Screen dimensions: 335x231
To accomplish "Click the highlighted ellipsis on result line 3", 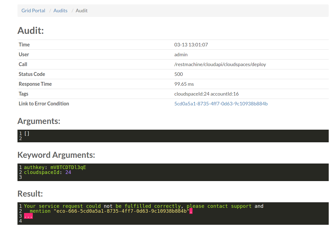I will click(28, 216).
